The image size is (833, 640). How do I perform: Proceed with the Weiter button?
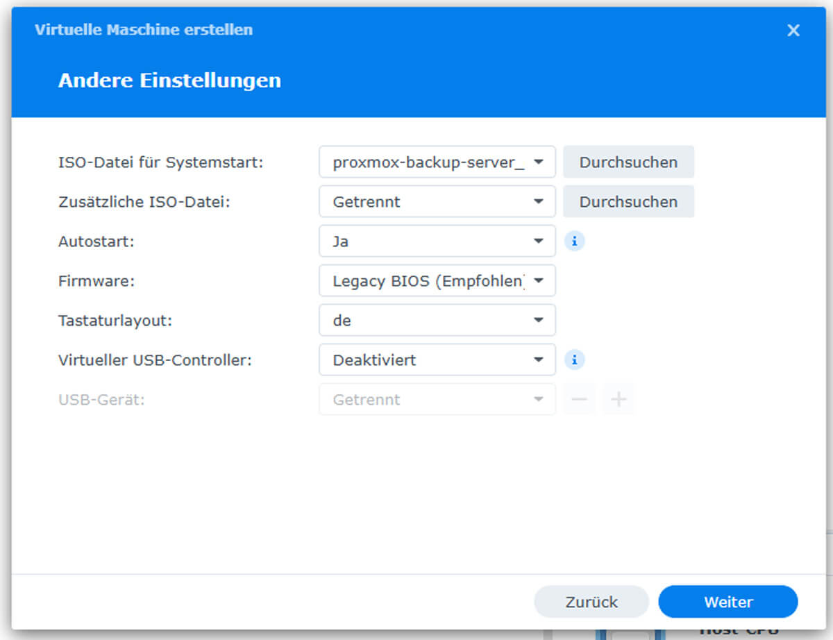coord(728,602)
